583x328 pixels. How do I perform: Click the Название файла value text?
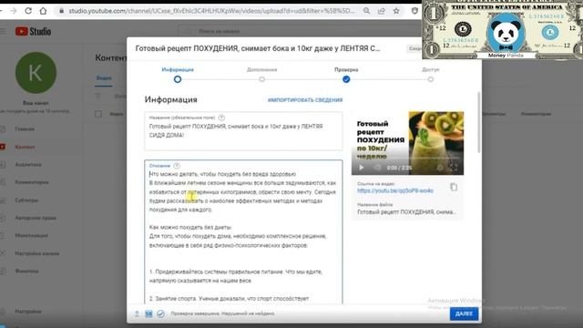[406, 212]
